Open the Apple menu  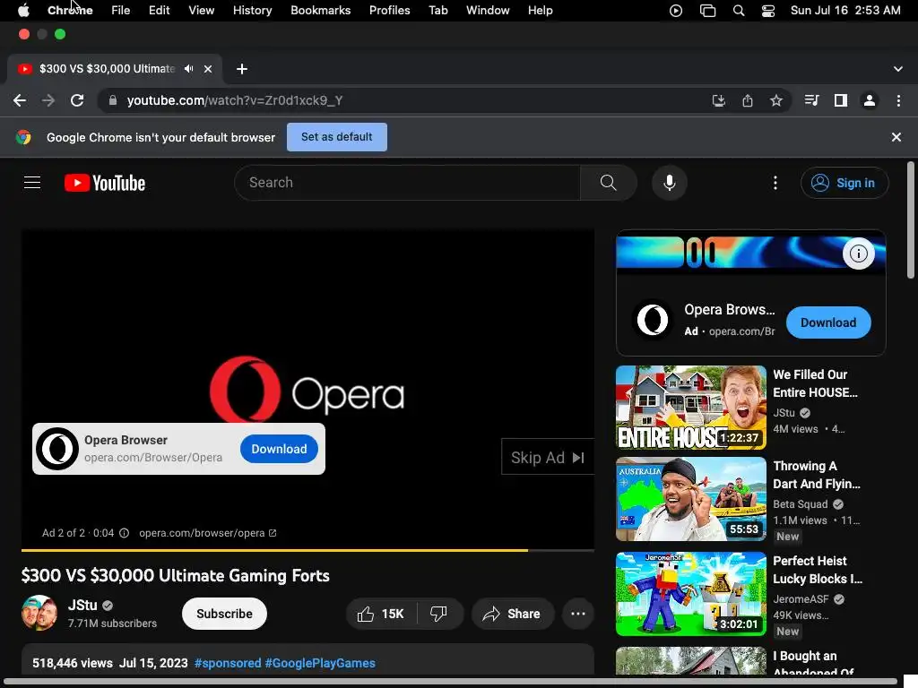[23, 11]
